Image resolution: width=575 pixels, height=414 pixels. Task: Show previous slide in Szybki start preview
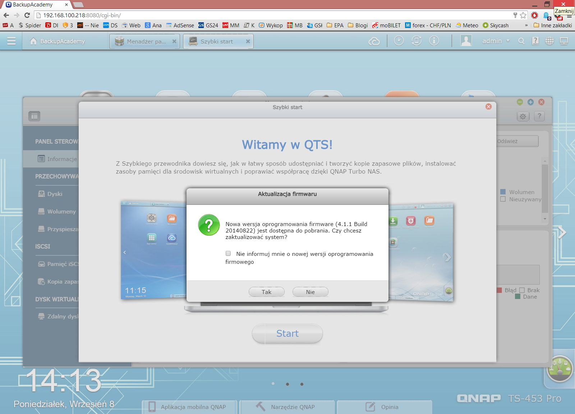pos(125,252)
